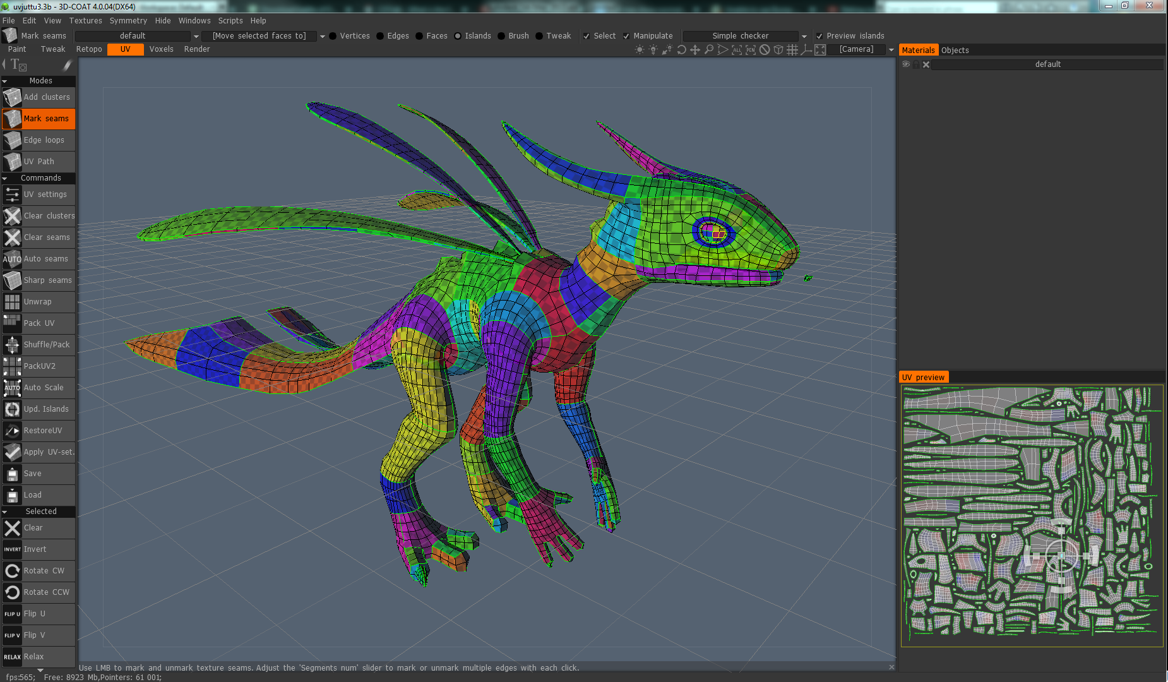Open the Symmetry menu

[x=128, y=21]
